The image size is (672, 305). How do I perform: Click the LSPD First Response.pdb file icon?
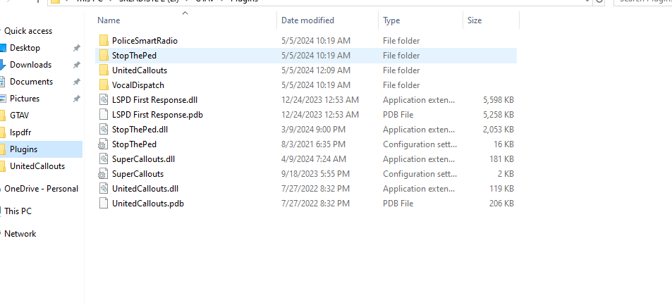click(x=104, y=115)
